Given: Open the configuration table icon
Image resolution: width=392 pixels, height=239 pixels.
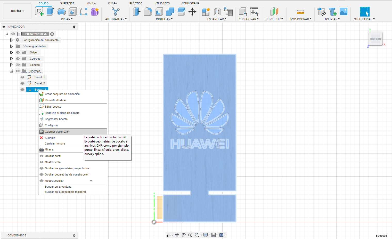Looking at the screenshot, I should point(254,11).
